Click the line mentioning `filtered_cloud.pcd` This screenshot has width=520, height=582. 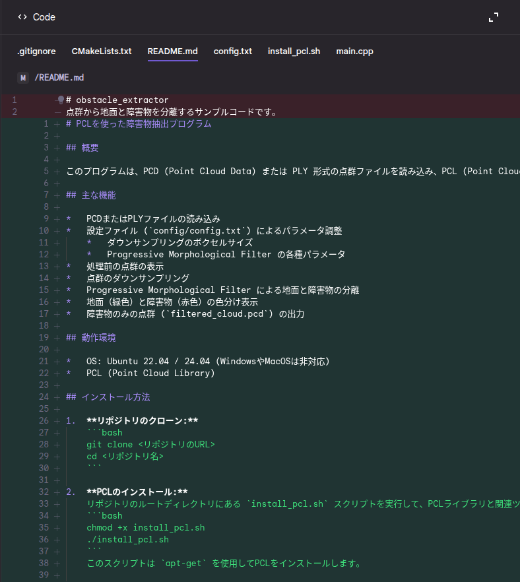click(195, 314)
